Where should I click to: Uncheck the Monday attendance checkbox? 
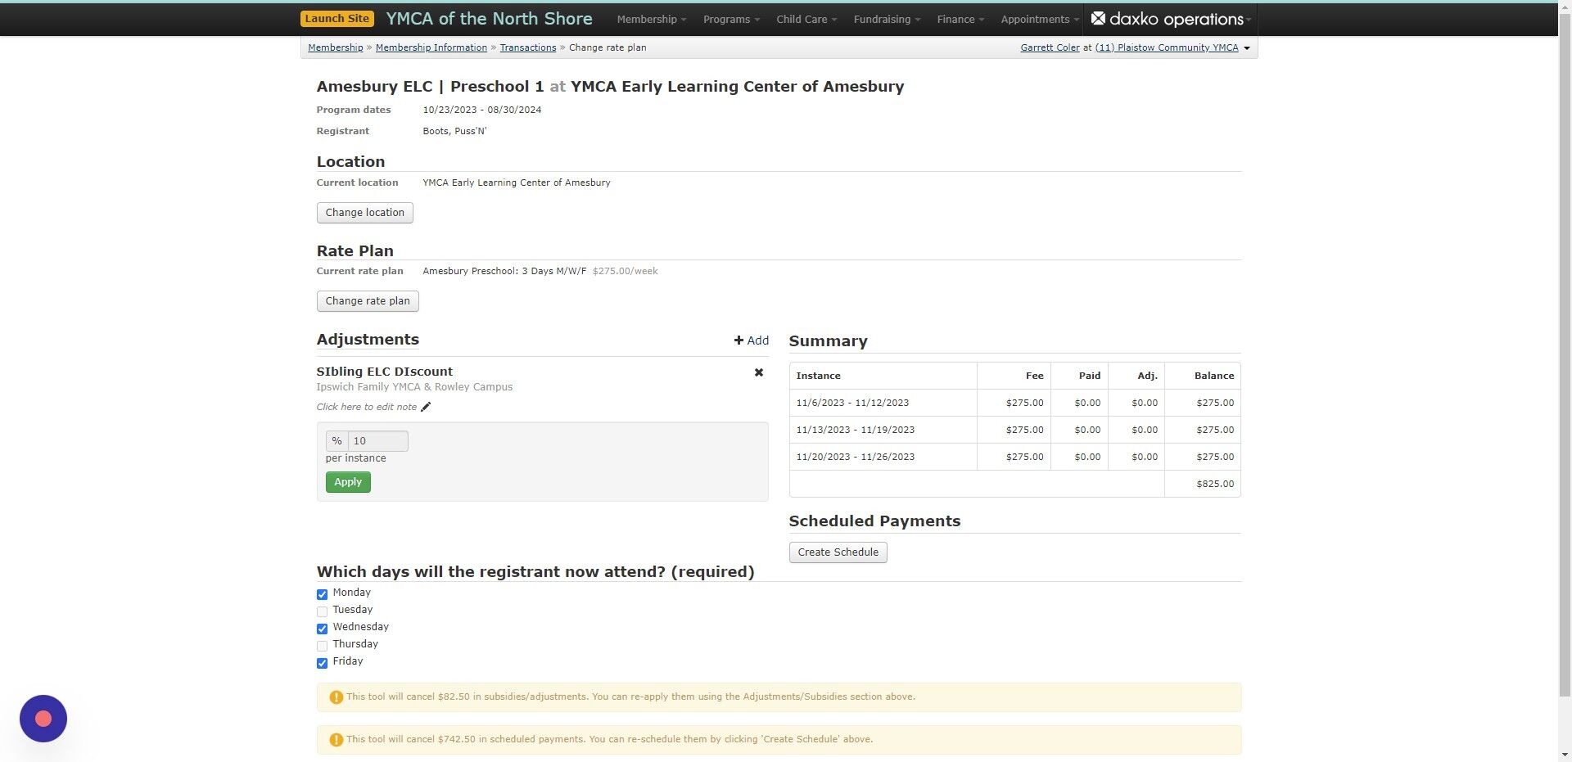322,594
